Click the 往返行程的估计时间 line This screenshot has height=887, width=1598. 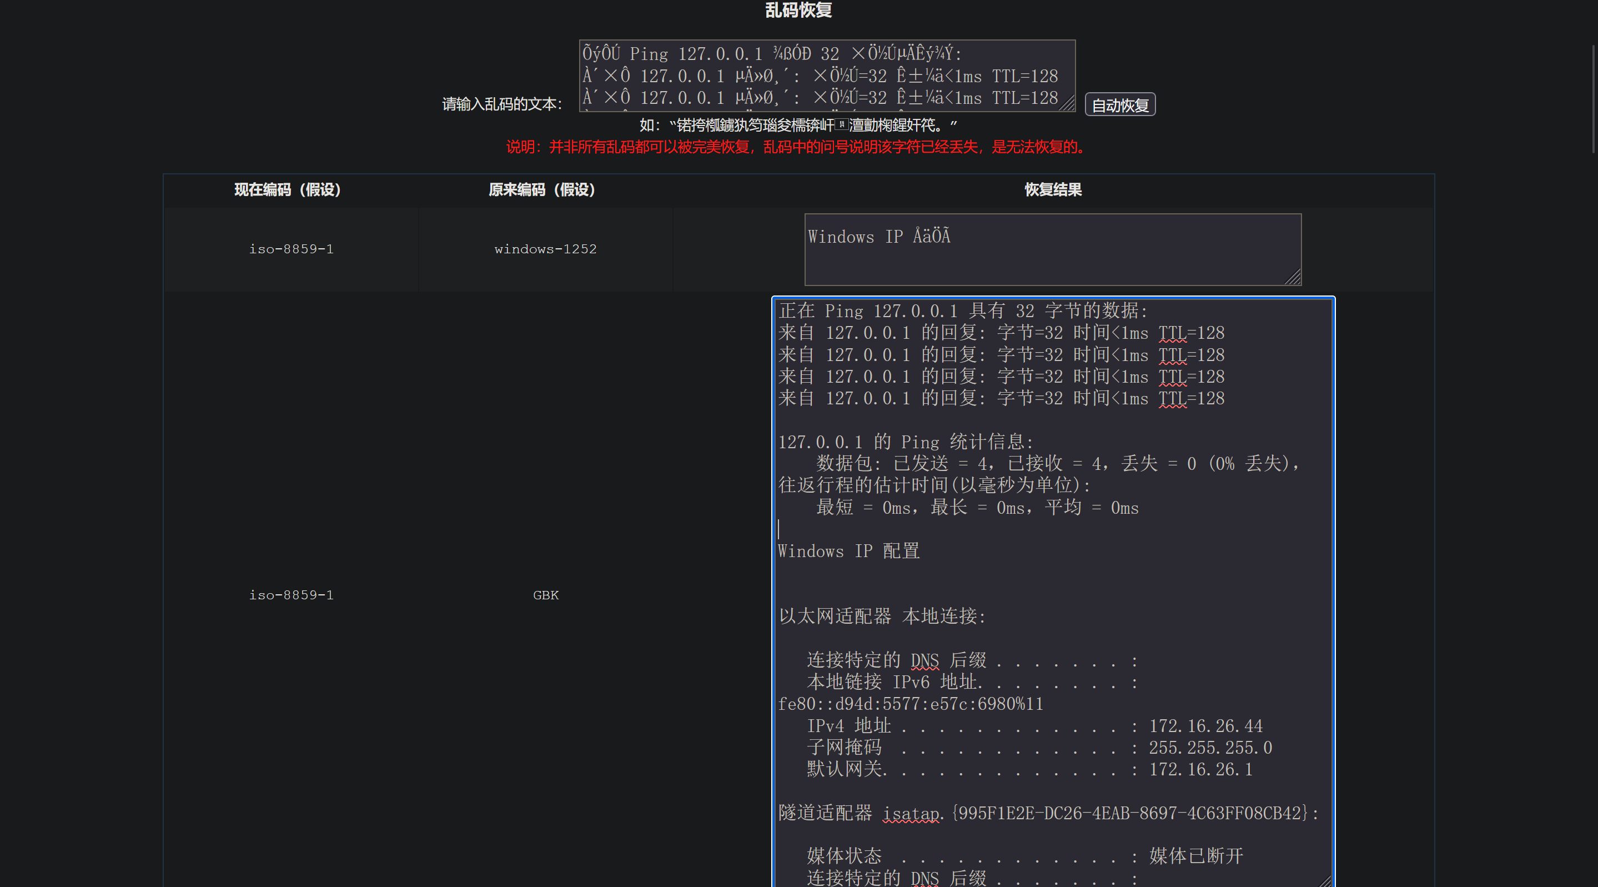(933, 485)
